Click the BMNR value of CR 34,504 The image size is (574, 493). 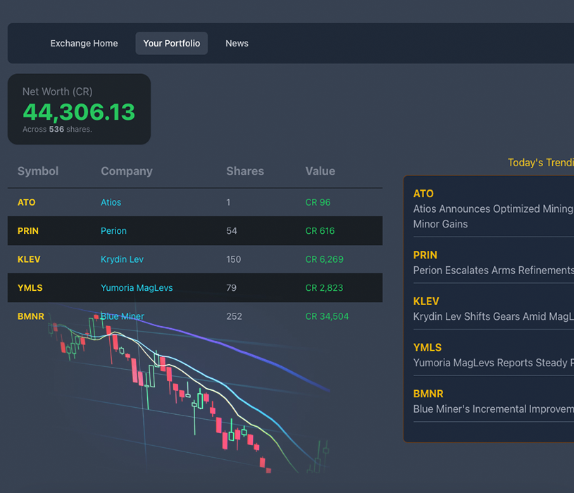pos(325,316)
